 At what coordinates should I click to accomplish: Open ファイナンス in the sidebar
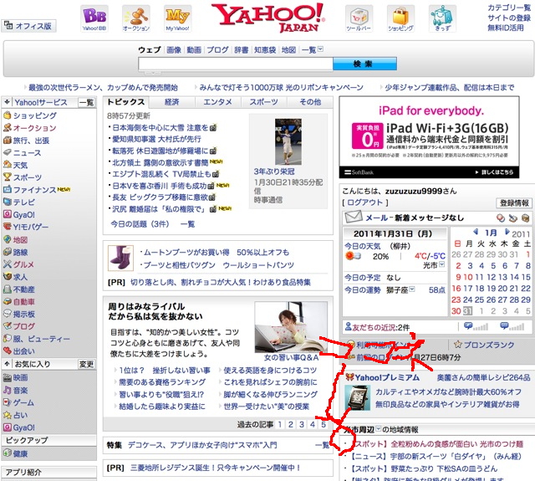34,190
